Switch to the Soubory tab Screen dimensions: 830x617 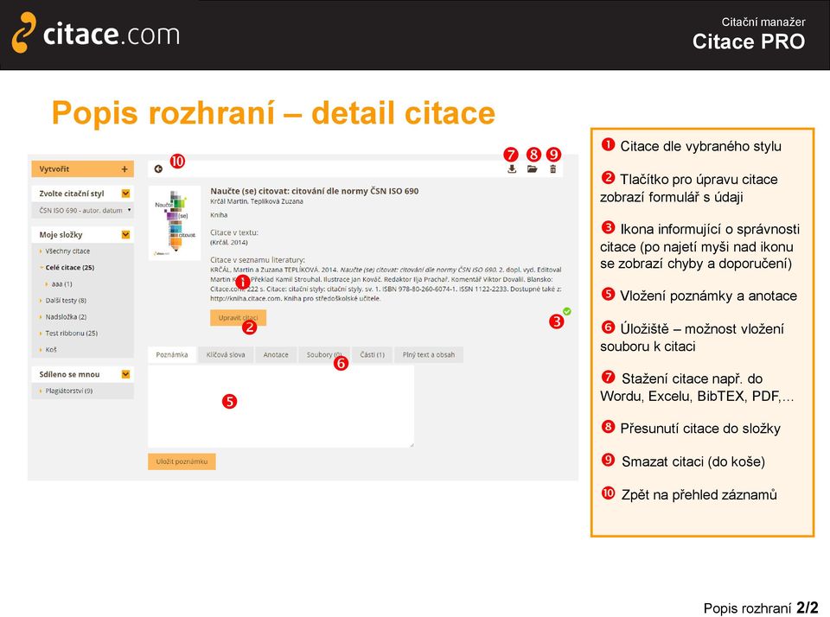coord(324,354)
